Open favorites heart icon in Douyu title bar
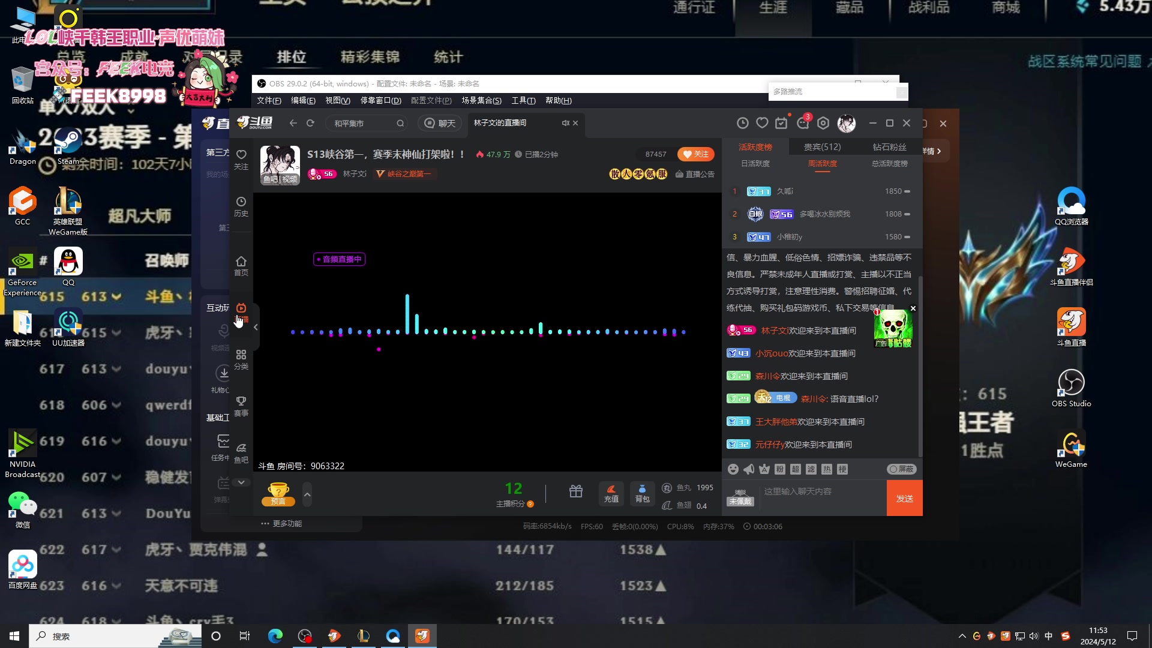The width and height of the screenshot is (1152, 648). [x=762, y=123]
